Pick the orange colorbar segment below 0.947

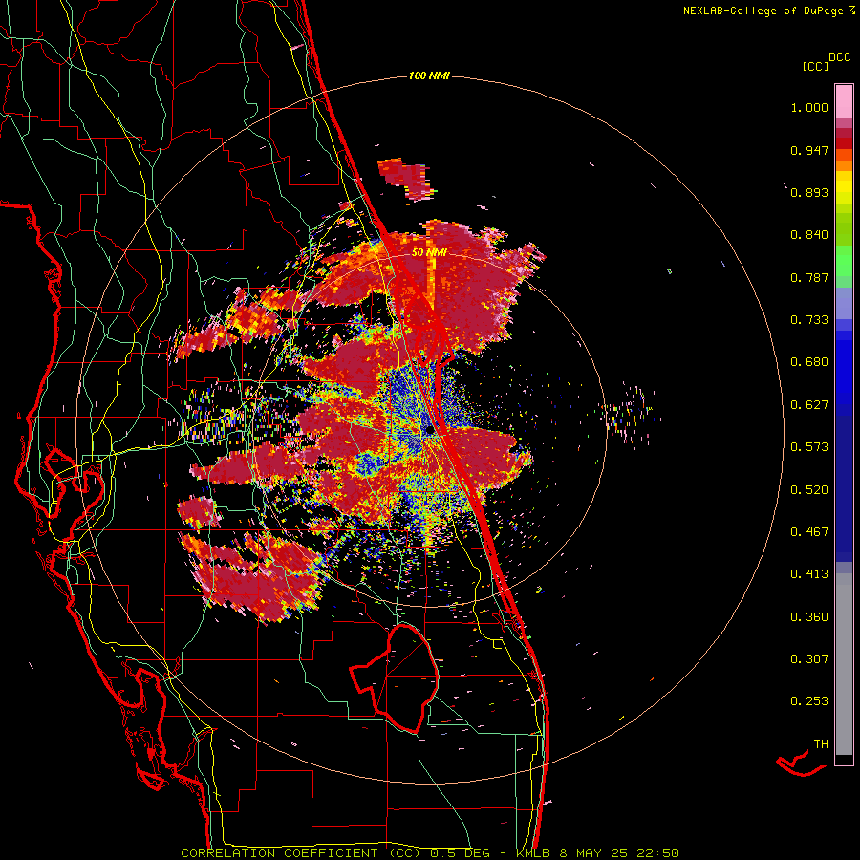pyautogui.click(x=844, y=165)
